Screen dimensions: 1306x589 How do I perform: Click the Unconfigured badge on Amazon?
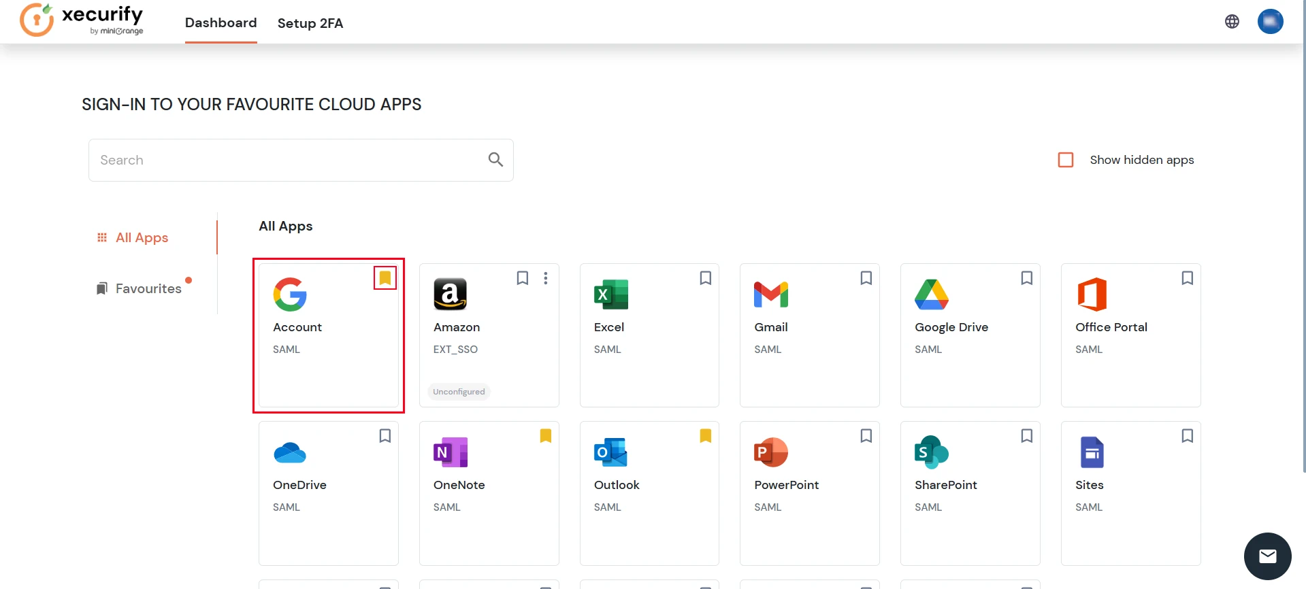[459, 392]
